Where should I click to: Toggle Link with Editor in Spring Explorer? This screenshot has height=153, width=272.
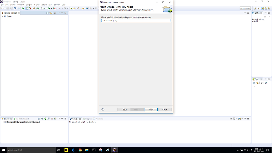coord(257,83)
